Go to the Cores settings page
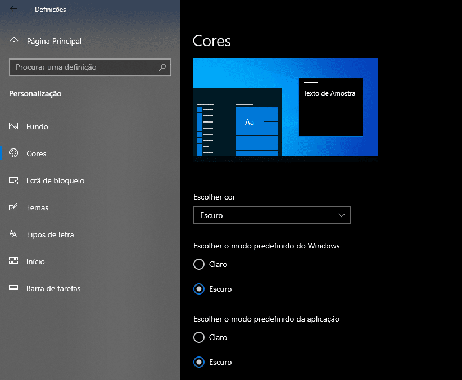 point(90,153)
